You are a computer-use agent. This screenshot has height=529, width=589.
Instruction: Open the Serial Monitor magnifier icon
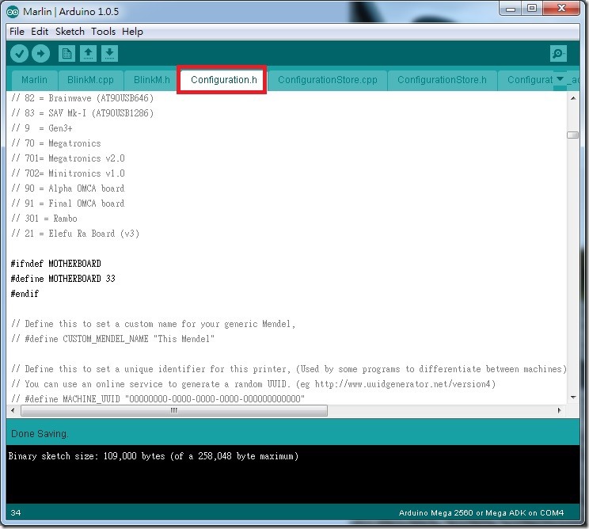pos(558,53)
